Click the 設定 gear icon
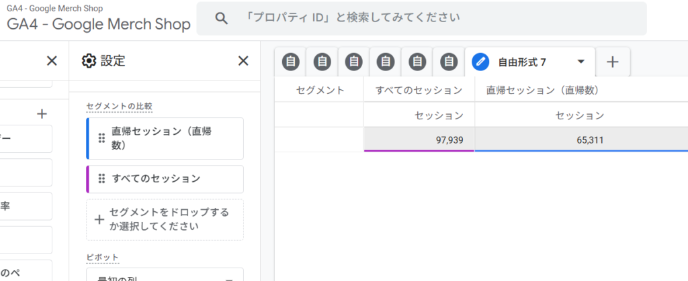Viewport: 688px width, 281px height. pyautogui.click(x=89, y=61)
